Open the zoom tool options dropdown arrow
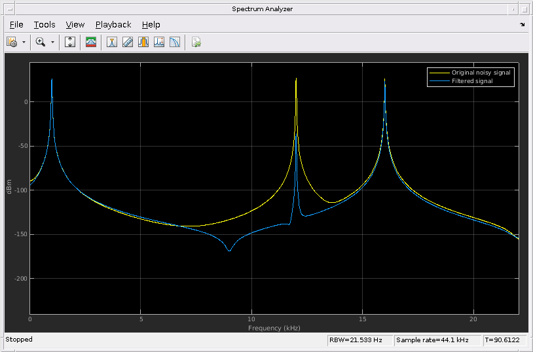Screen dimensions: 533x352 [52, 42]
